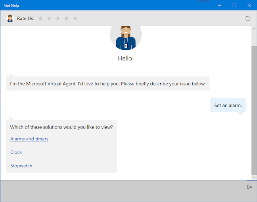The height and width of the screenshot is (202, 257).
Task: Maximize the Get Help window
Action: (234, 5)
